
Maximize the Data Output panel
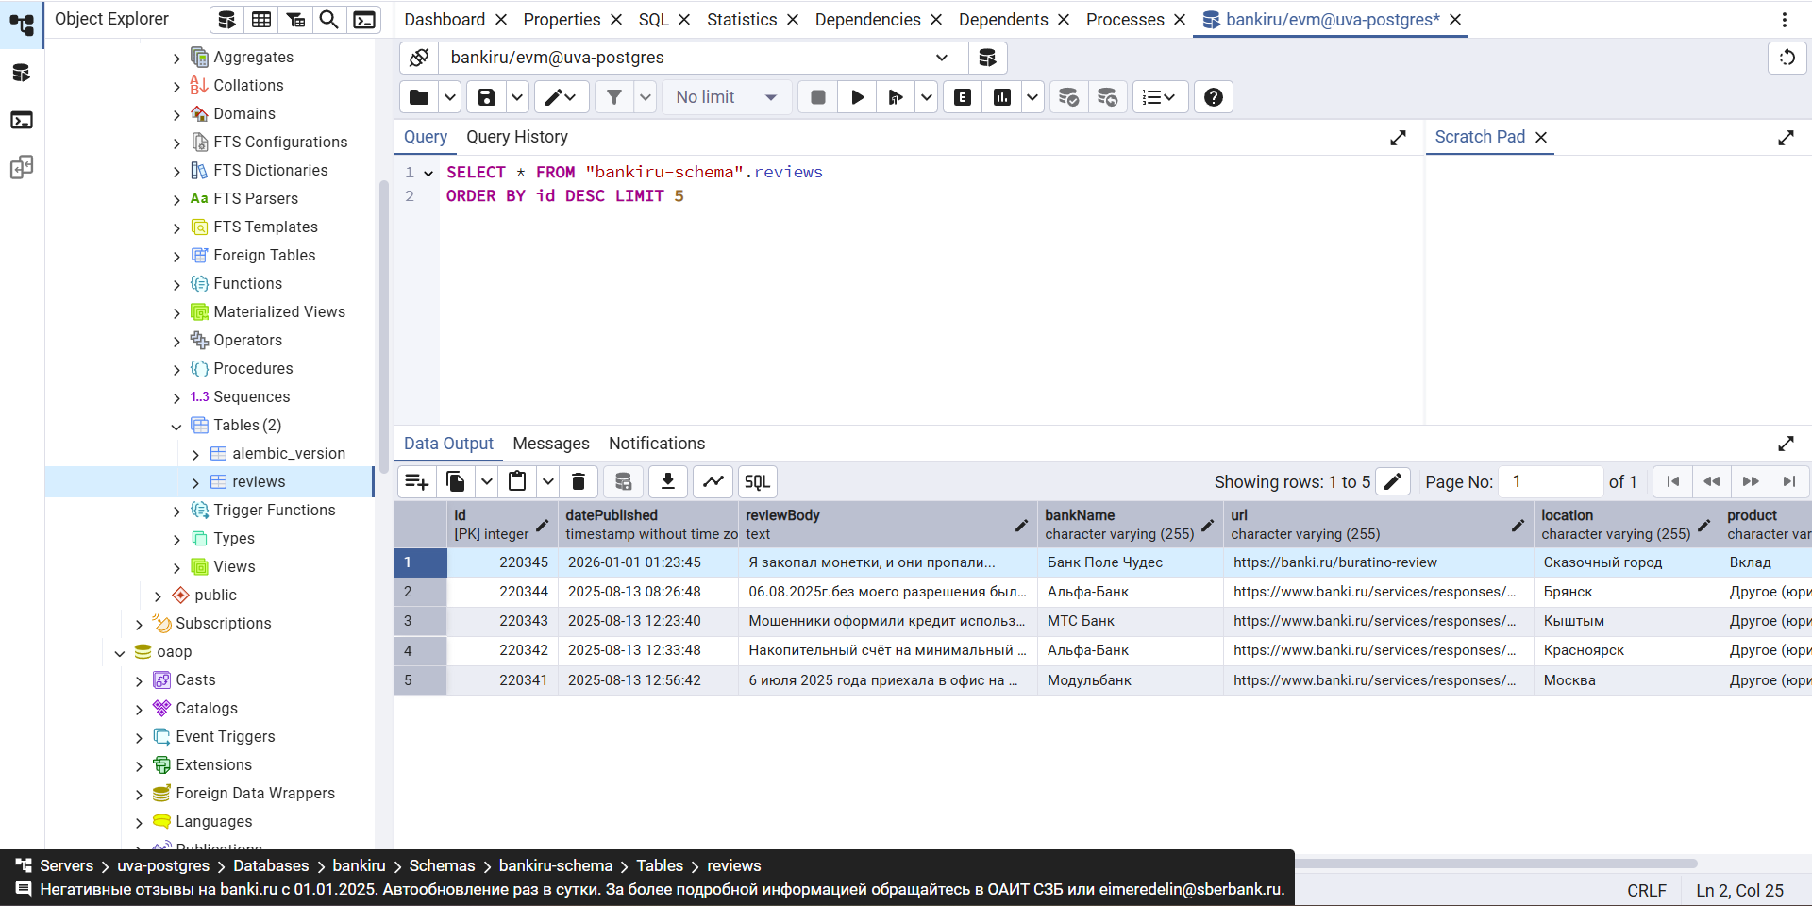(1786, 444)
